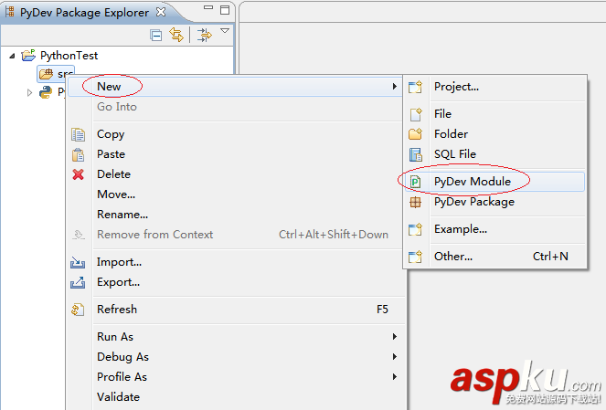606x410 pixels.
Task: Click the green P PyDev Module icon
Action: coord(416,182)
